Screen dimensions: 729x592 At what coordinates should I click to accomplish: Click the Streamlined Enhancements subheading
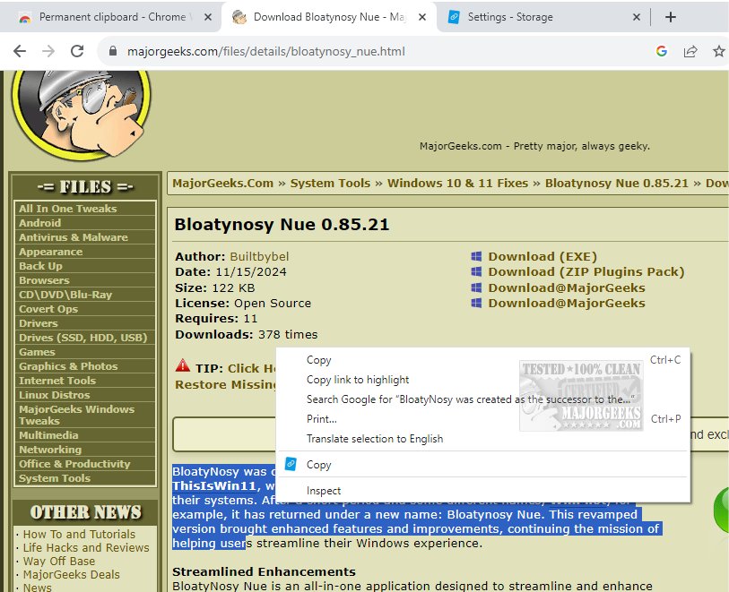pos(265,572)
